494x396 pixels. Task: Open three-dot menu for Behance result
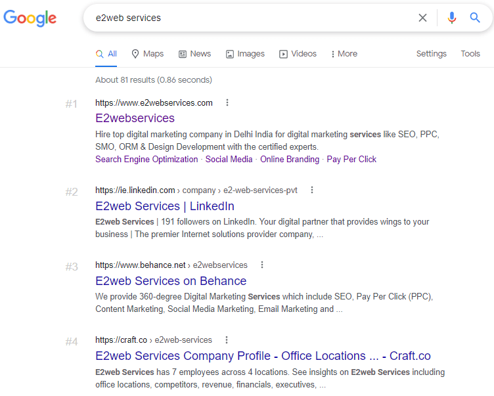coord(262,265)
